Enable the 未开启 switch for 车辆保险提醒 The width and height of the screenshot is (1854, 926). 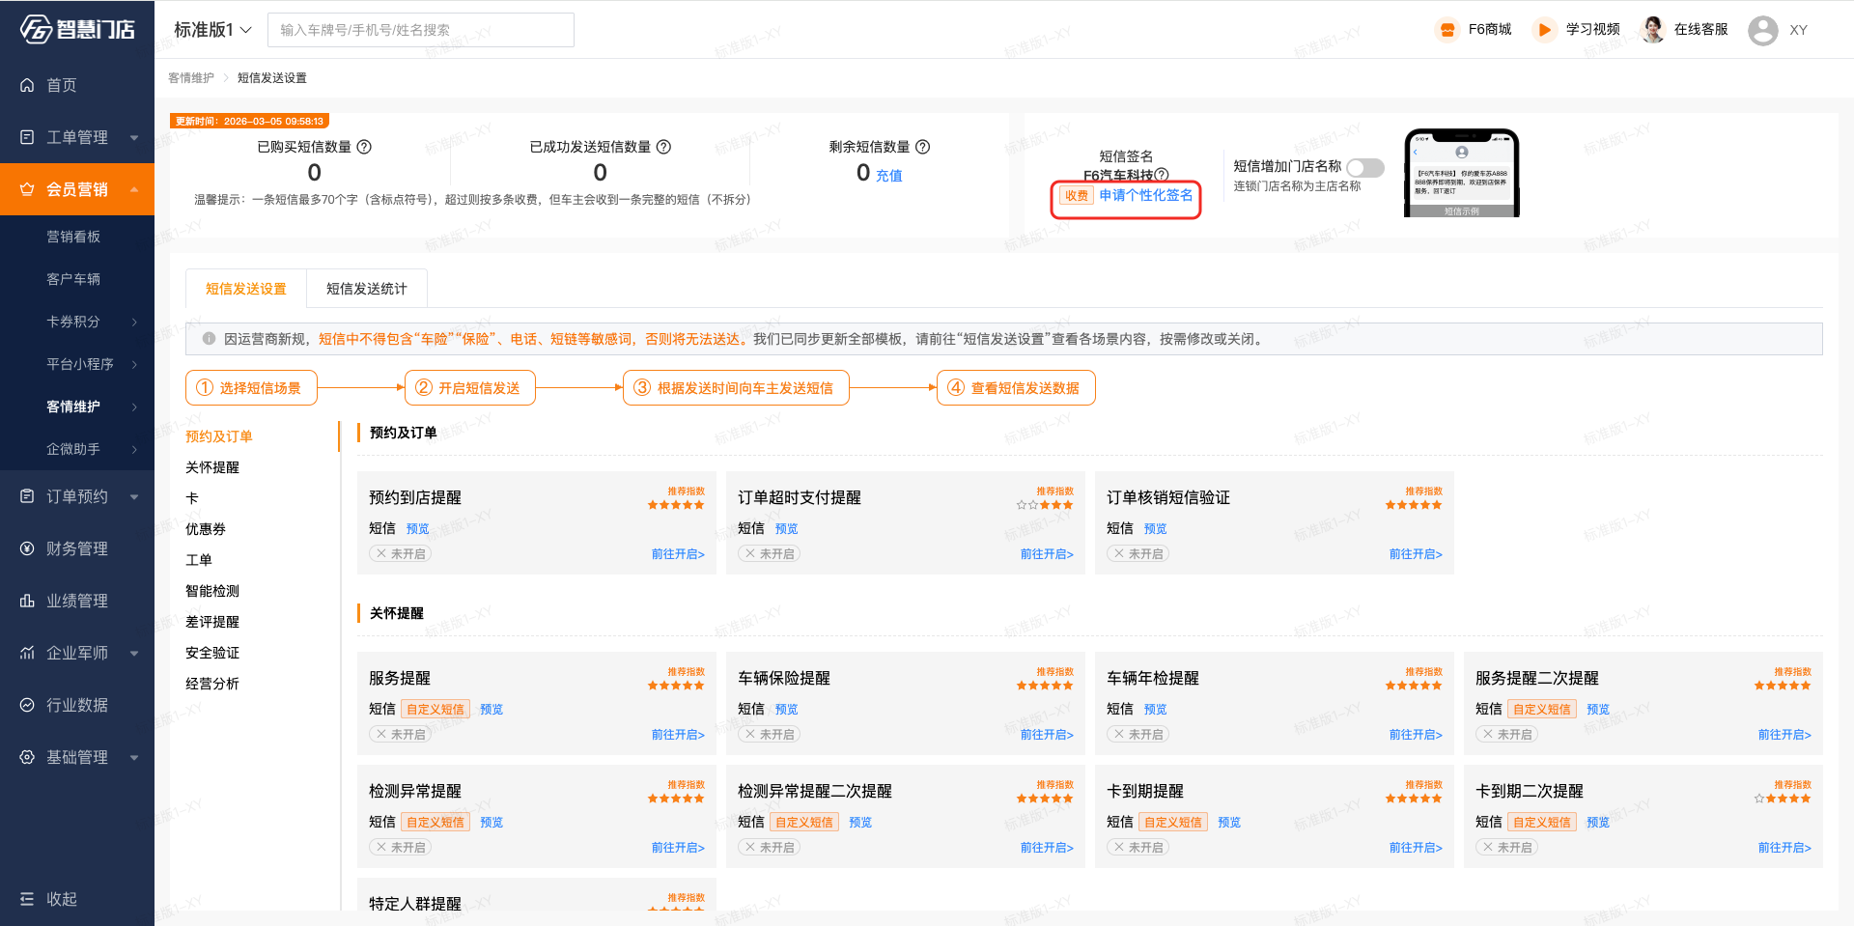[x=769, y=735]
